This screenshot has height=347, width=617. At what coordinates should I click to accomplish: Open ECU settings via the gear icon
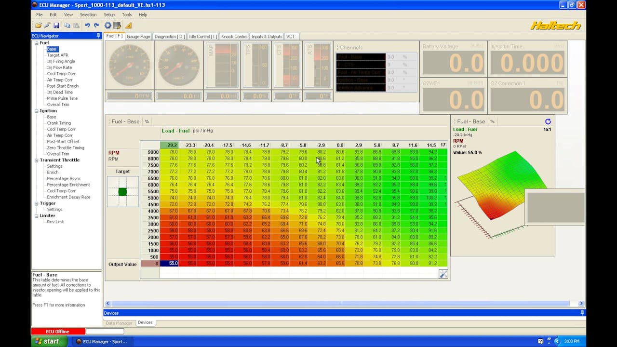click(x=108, y=25)
